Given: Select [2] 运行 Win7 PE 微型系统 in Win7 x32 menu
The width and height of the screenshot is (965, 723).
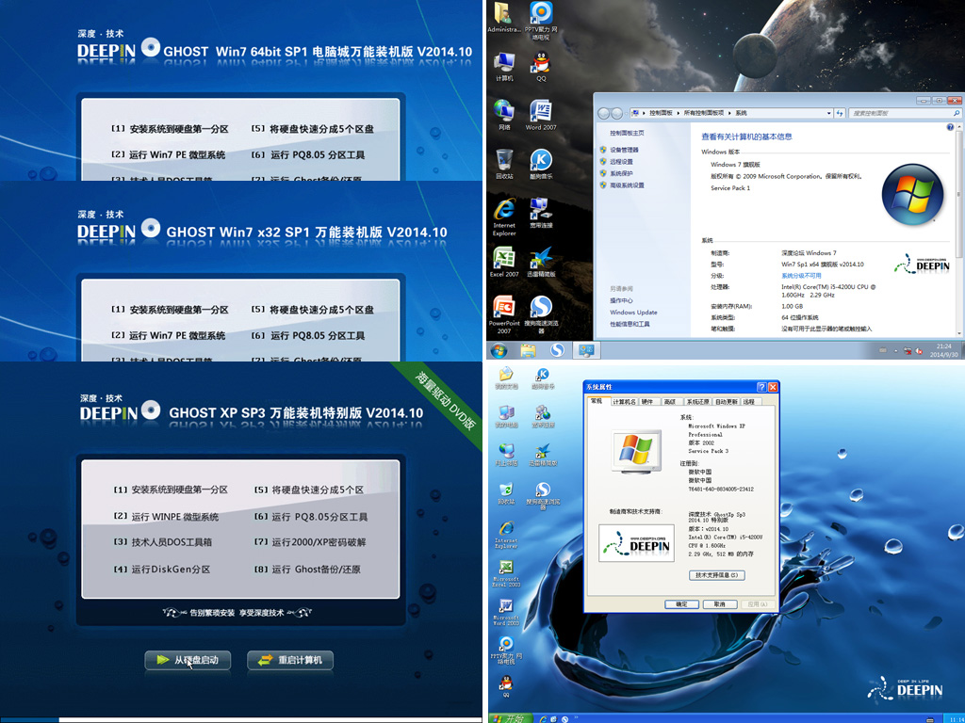Looking at the screenshot, I should click(168, 336).
